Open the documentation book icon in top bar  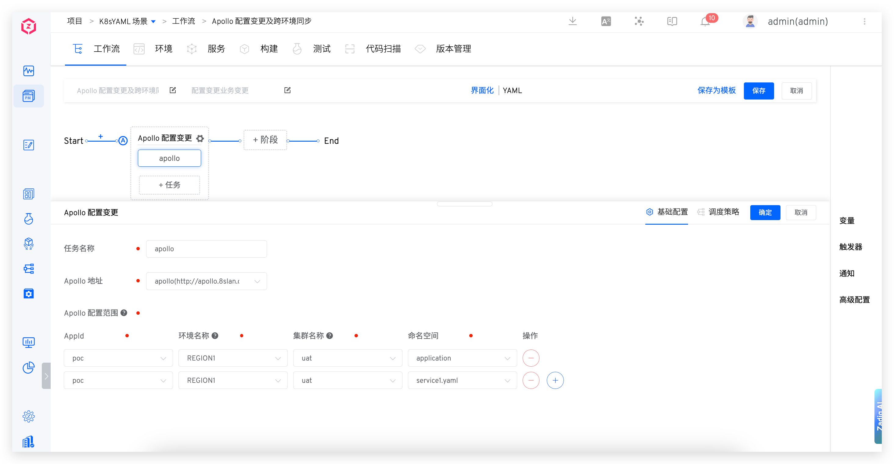tap(672, 22)
